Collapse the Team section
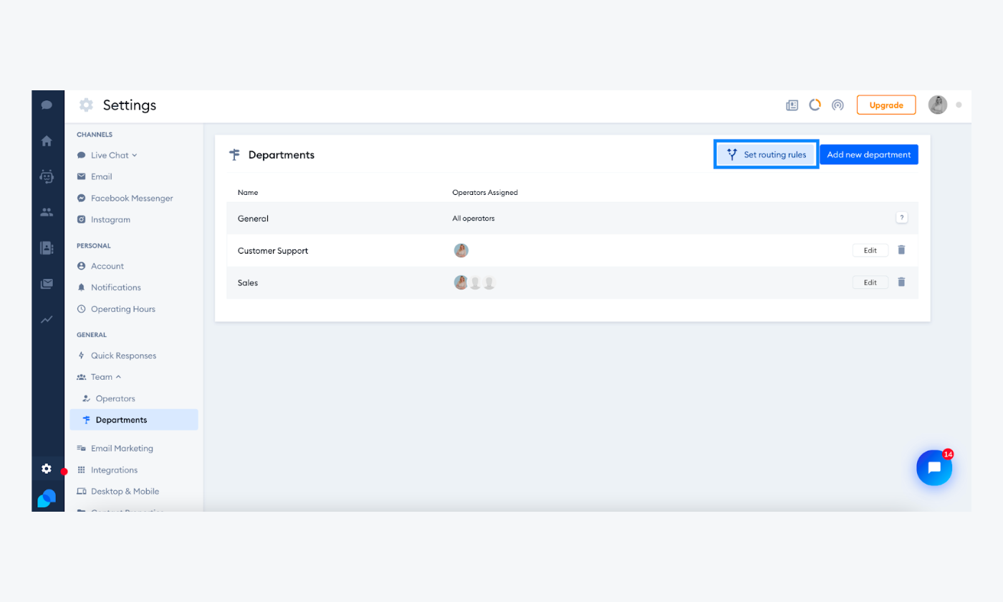 point(99,377)
